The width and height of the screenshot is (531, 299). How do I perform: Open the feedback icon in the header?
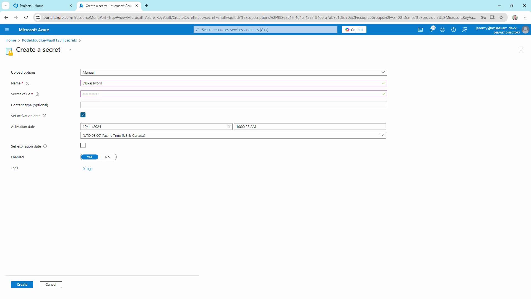[465, 30]
